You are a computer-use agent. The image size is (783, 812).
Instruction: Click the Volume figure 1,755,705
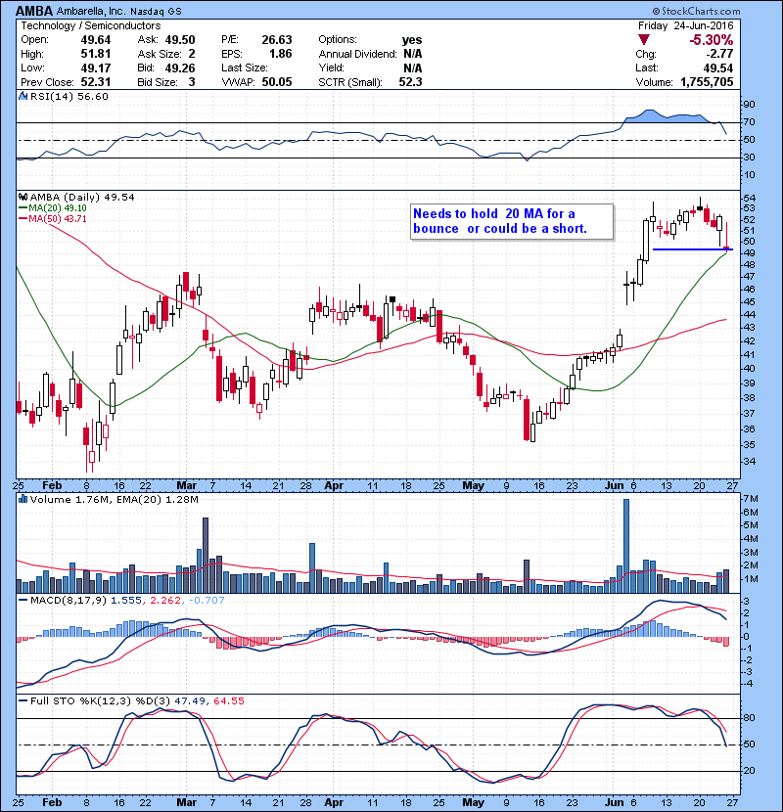(707, 82)
